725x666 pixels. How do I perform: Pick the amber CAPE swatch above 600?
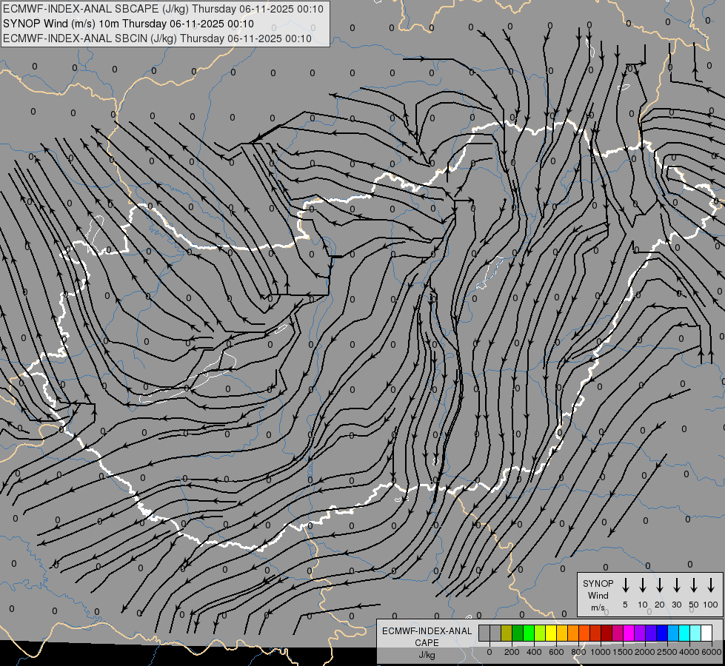(x=562, y=633)
